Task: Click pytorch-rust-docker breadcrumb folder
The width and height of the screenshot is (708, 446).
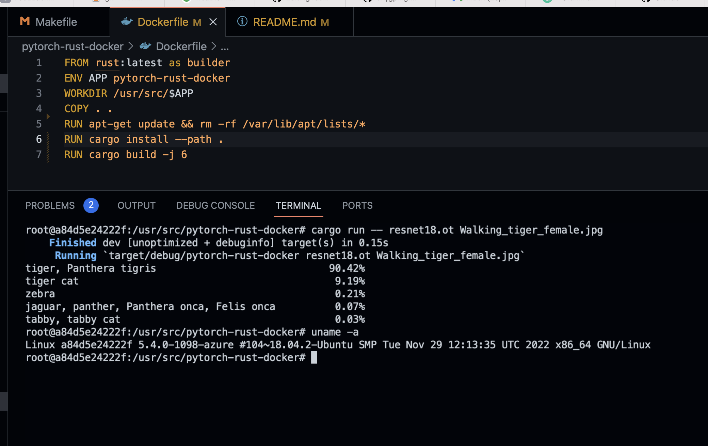Action: click(x=73, y=47)
